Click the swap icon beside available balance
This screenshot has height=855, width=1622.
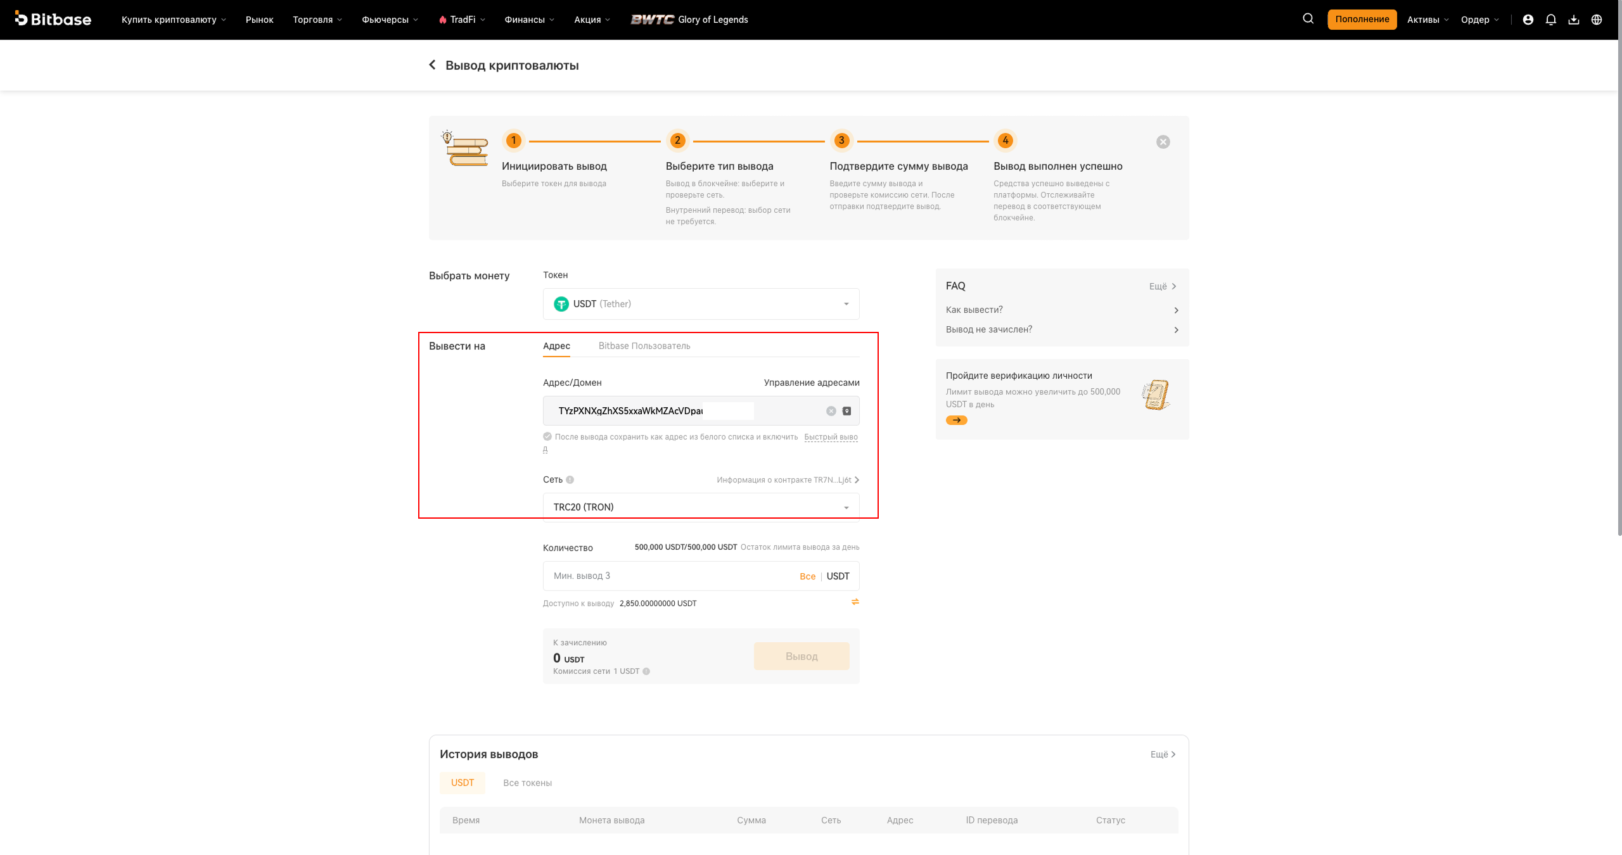[855, 602]
